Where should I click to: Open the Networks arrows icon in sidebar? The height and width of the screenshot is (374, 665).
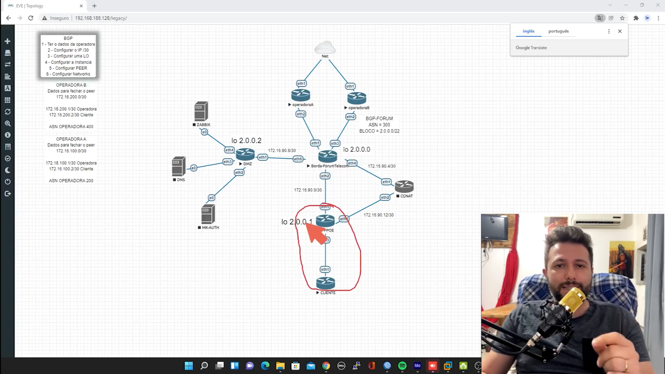click(7, 64)
